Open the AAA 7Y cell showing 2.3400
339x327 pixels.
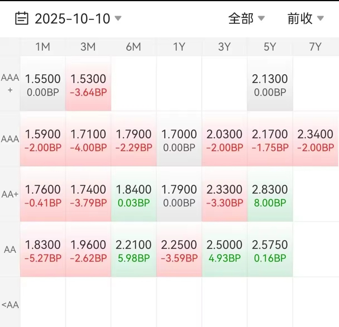[x=315, y=139]
